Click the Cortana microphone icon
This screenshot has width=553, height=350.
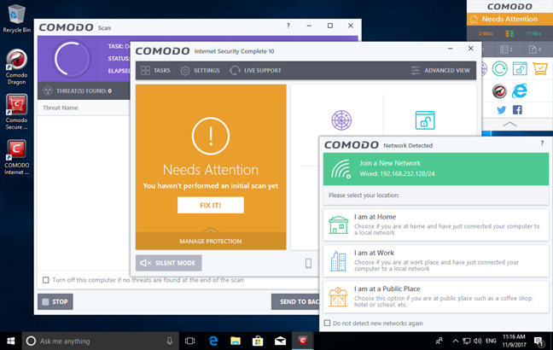170,341
